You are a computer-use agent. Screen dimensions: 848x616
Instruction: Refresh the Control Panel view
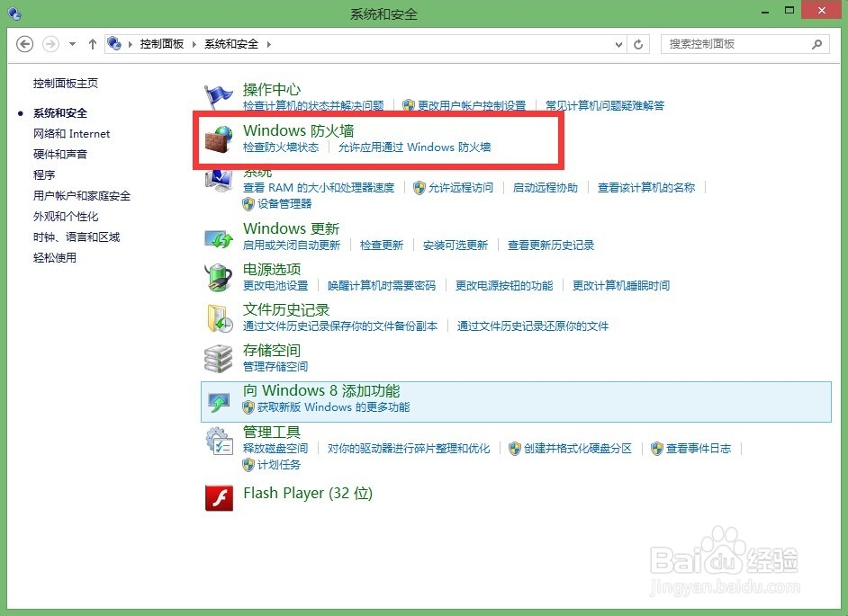(638, 44)
